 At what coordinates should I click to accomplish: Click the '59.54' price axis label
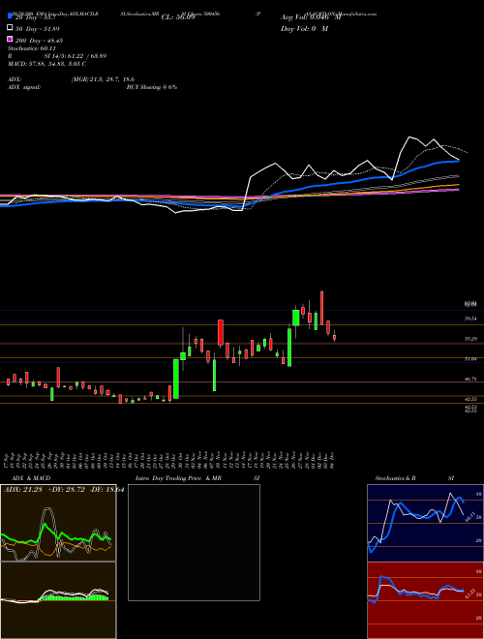click(x=470, y=319)
